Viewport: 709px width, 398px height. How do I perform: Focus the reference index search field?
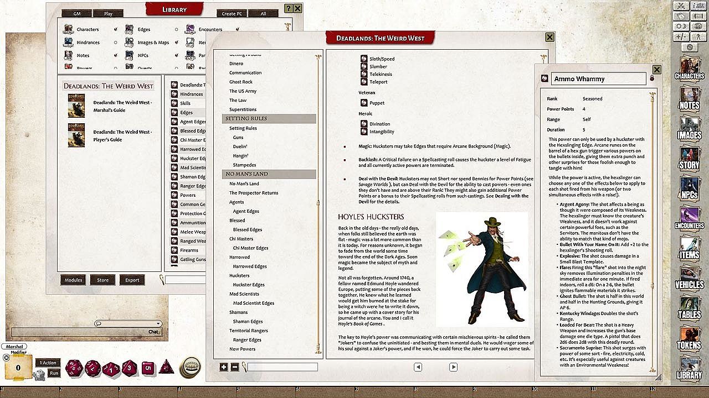coord(282,366)
